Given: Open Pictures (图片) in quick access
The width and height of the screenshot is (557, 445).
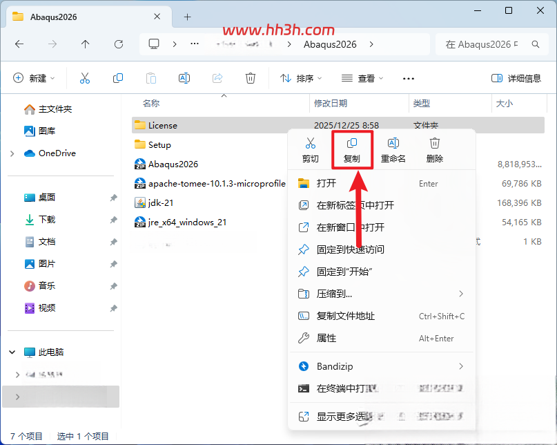Looking at the screenshot, I should [x=39, y=263].
